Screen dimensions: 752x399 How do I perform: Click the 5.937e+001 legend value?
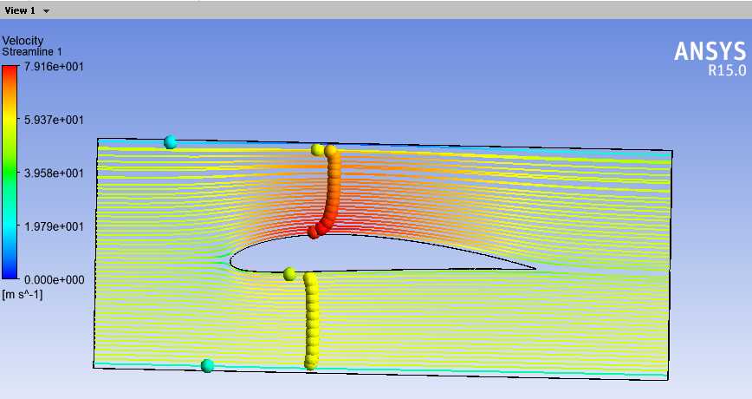click(54, 120)
